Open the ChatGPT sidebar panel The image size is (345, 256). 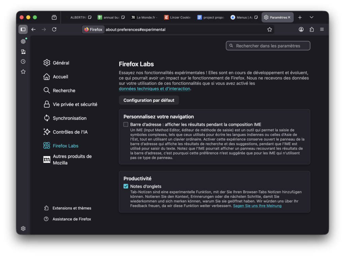(x=23, y=41)
